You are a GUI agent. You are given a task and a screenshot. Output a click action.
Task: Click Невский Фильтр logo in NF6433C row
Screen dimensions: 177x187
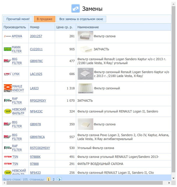click(x=8, y=111)
